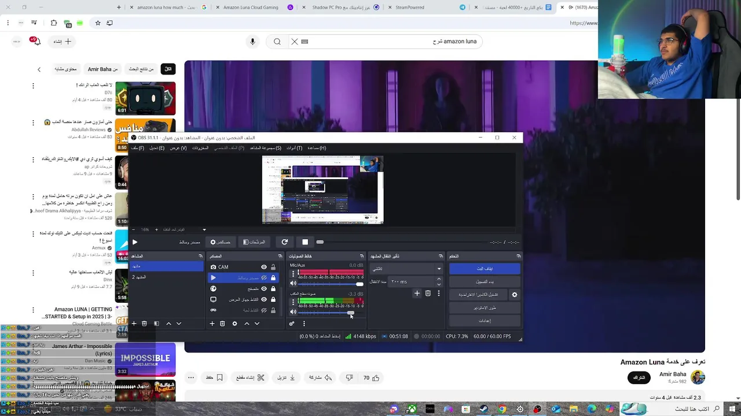
Task: Open media source Properties gear button
Action: click(220, 242)
